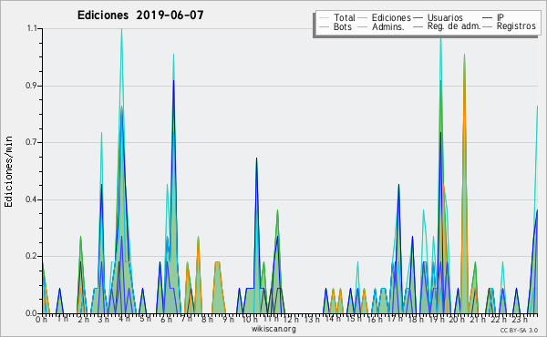Click the Usuarios blue legend line
The image size is (547, 337).
(x=418, y=18)
